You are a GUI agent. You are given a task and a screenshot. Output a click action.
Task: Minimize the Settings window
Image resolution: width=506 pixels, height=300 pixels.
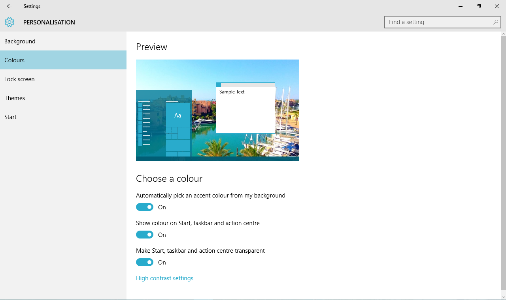(461, 6)
